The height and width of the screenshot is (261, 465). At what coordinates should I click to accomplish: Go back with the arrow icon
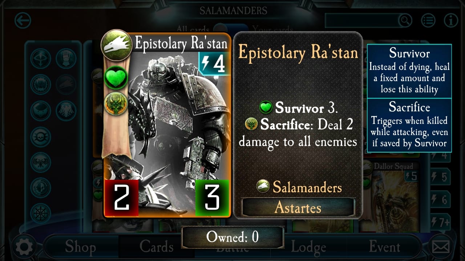[23, 21]
